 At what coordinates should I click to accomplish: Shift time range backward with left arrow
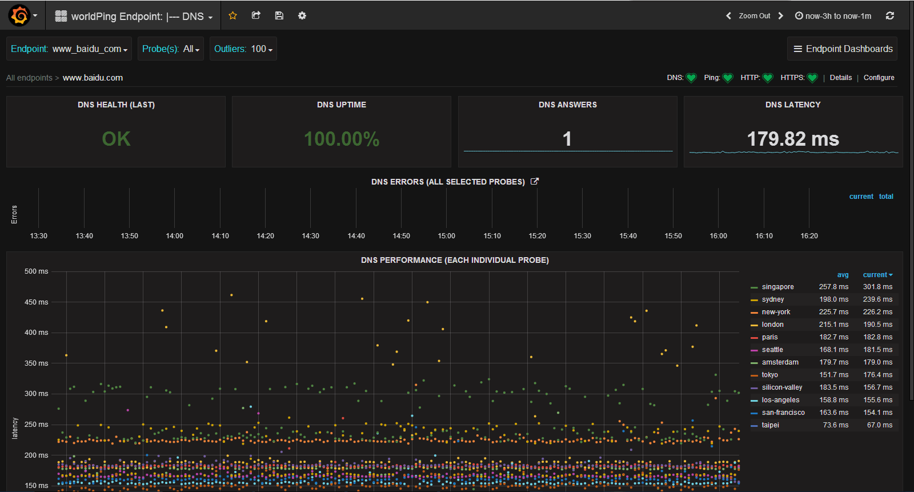tap(728, 16)
